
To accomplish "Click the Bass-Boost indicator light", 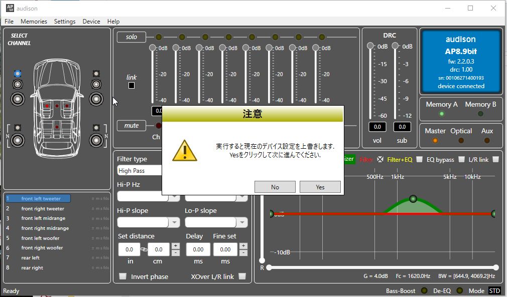I will 424,290.
